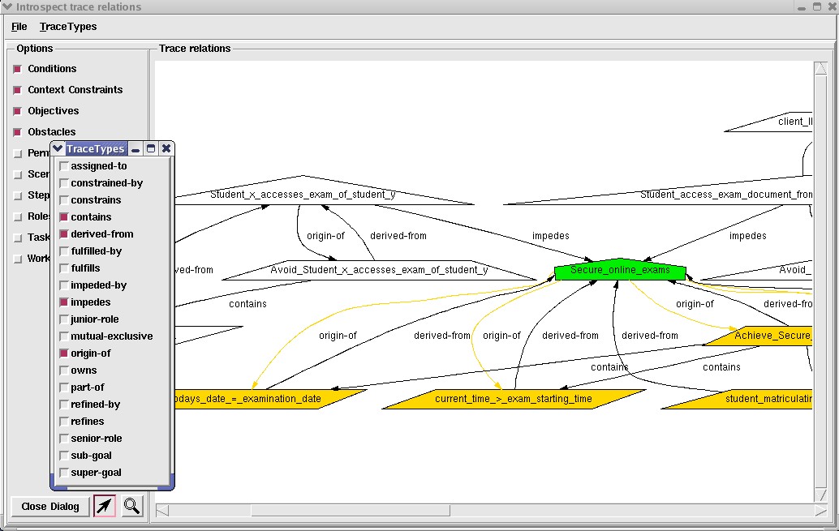
Task: Maximize the TraceTypes dialog
Action: pyautogui.click(x=151, y=148)
